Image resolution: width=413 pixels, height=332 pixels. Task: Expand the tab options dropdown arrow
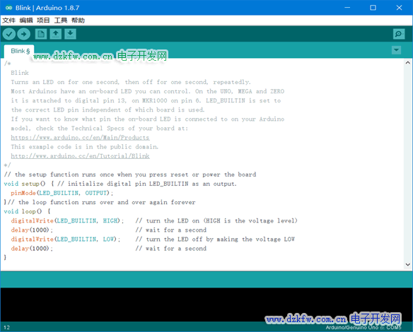click(x=396, y=50)
